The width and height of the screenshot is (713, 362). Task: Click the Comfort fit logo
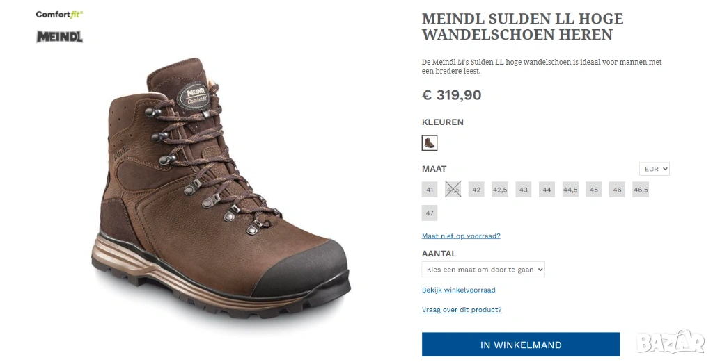point(59,14)
